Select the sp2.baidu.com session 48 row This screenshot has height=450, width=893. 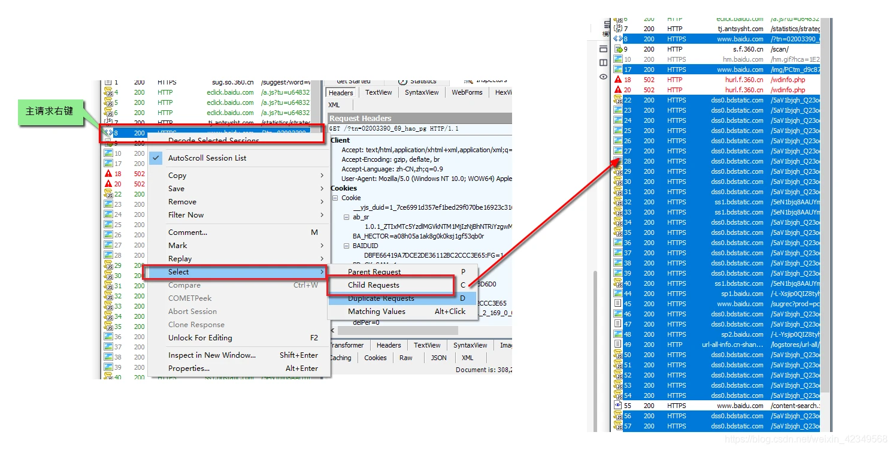[x=718, y=334]
